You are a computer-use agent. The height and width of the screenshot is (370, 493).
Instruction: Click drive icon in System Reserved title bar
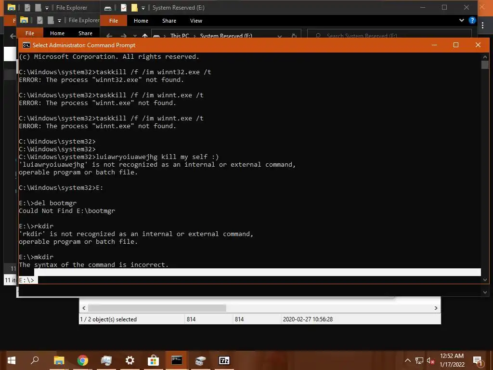pos(107,8)
